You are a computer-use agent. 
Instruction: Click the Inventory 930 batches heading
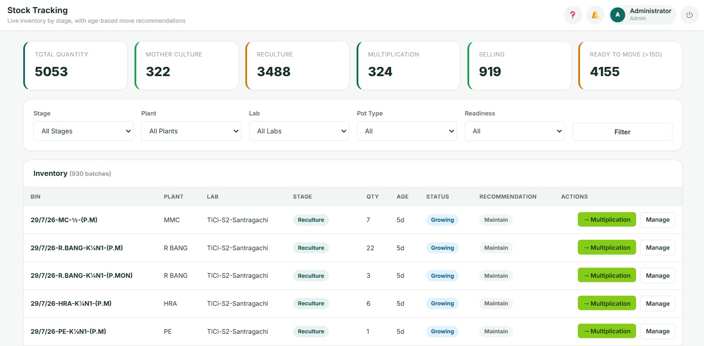point(72,174)
